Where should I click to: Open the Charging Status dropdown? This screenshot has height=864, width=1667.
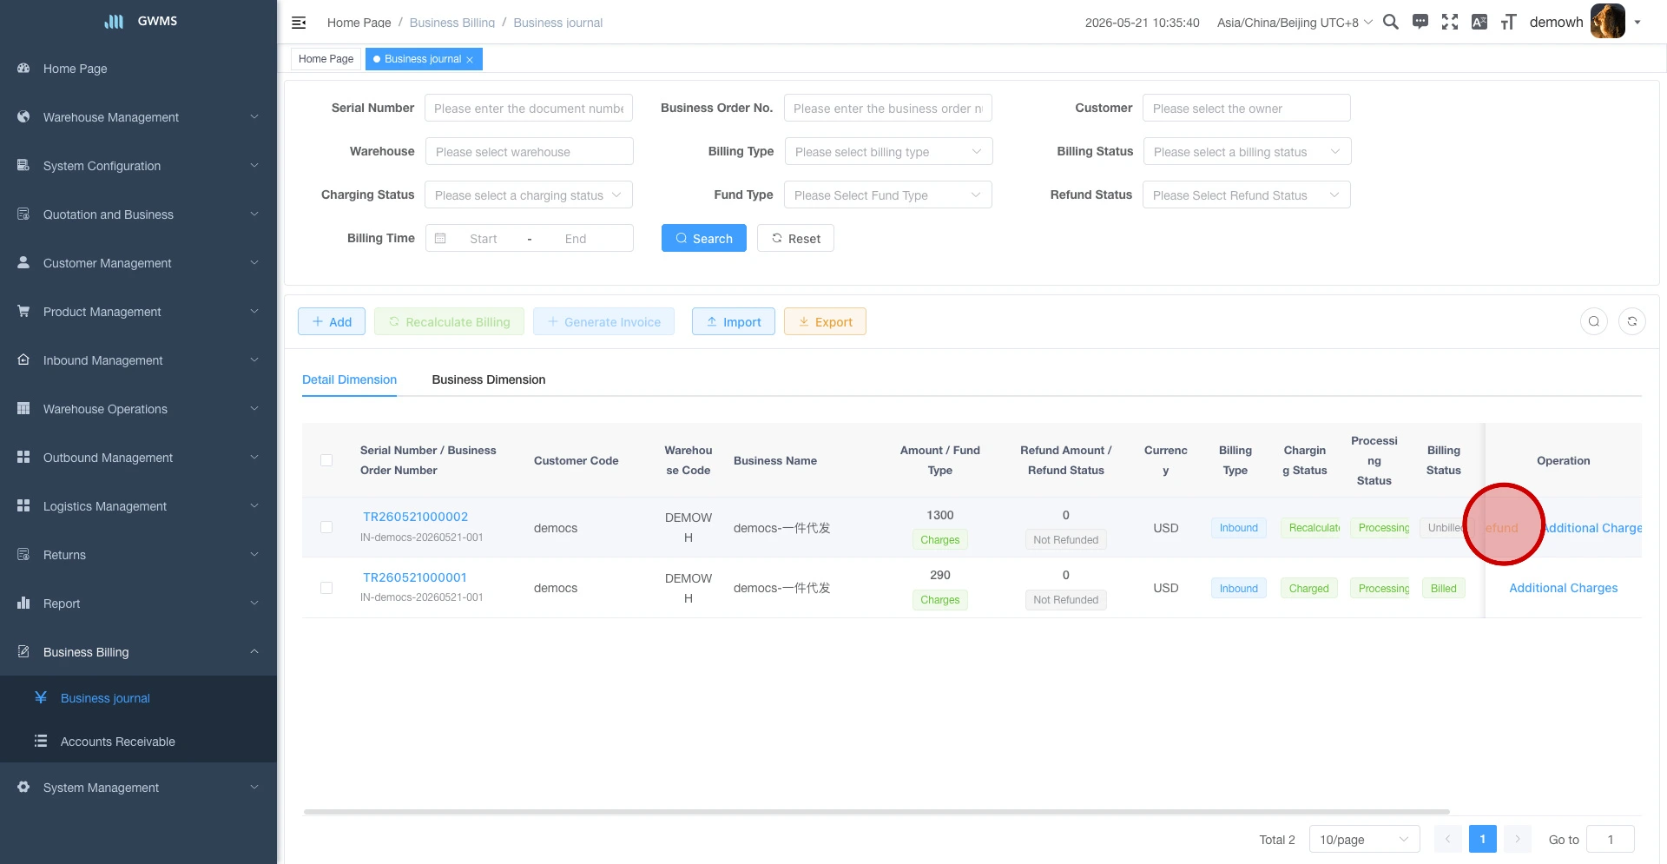pos(529,195)
